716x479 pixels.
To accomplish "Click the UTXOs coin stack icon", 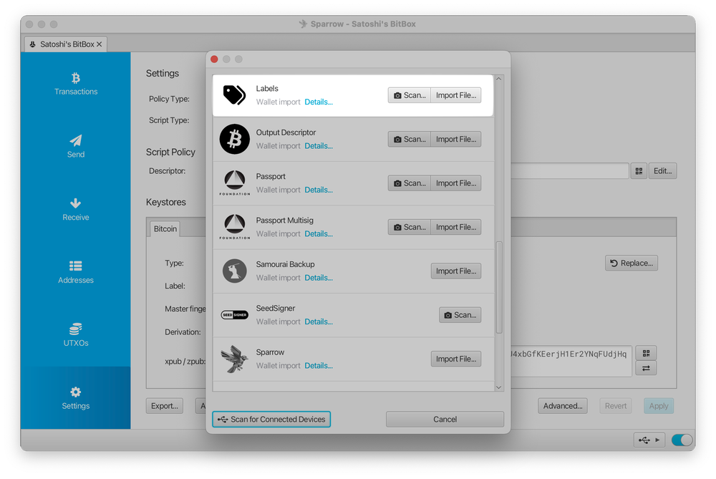I will click(75, 329).
